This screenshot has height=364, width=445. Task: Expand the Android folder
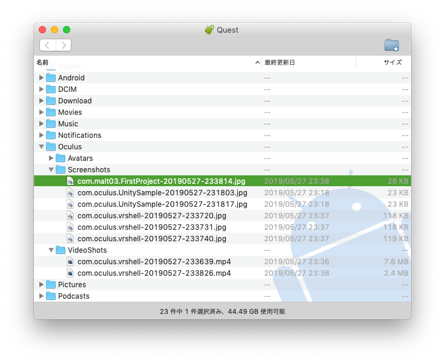click(41, 77)
